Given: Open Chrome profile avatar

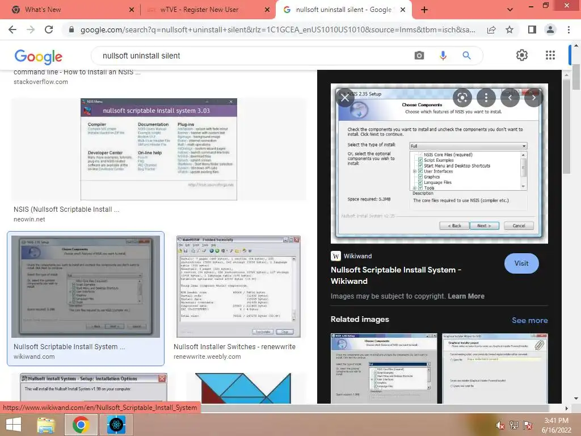Looking at the screenshot, I should click(x=550, y=30).
